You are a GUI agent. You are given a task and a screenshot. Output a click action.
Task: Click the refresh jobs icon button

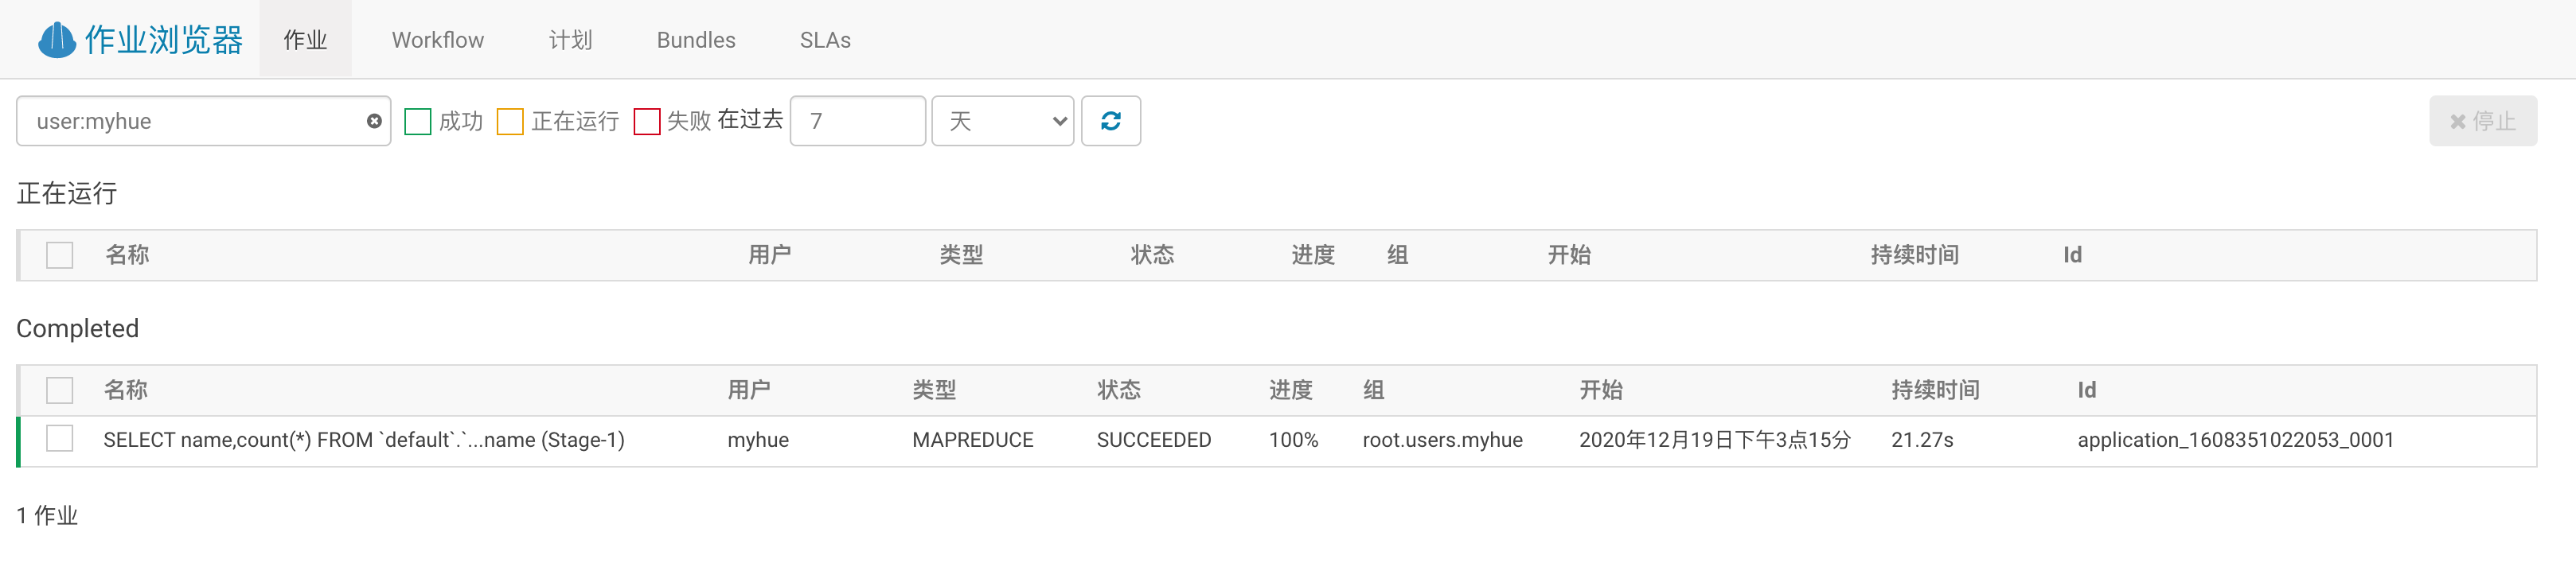coord(1110,121)
